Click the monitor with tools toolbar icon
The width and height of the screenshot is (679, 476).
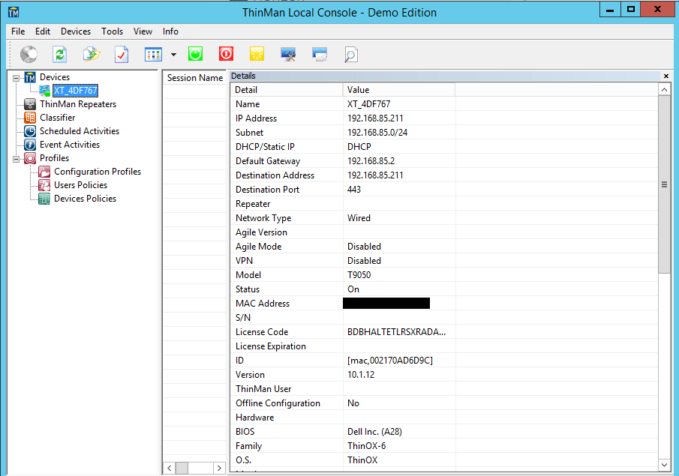288,55
